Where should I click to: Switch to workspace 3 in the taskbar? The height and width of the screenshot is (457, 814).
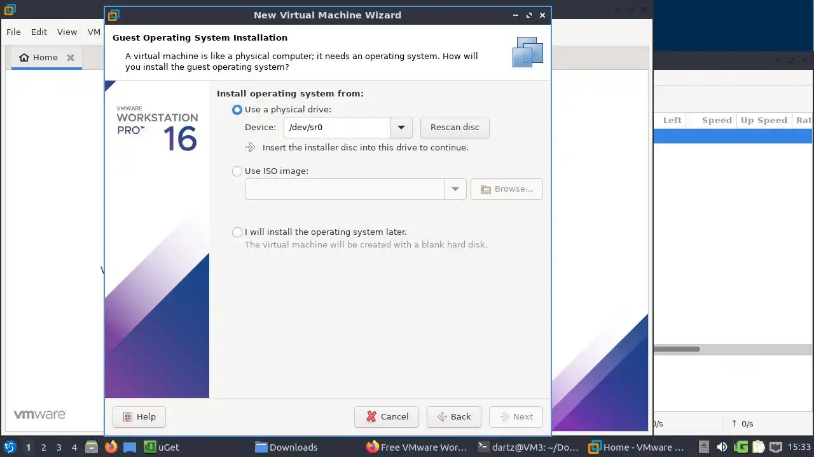coord(59,447)
